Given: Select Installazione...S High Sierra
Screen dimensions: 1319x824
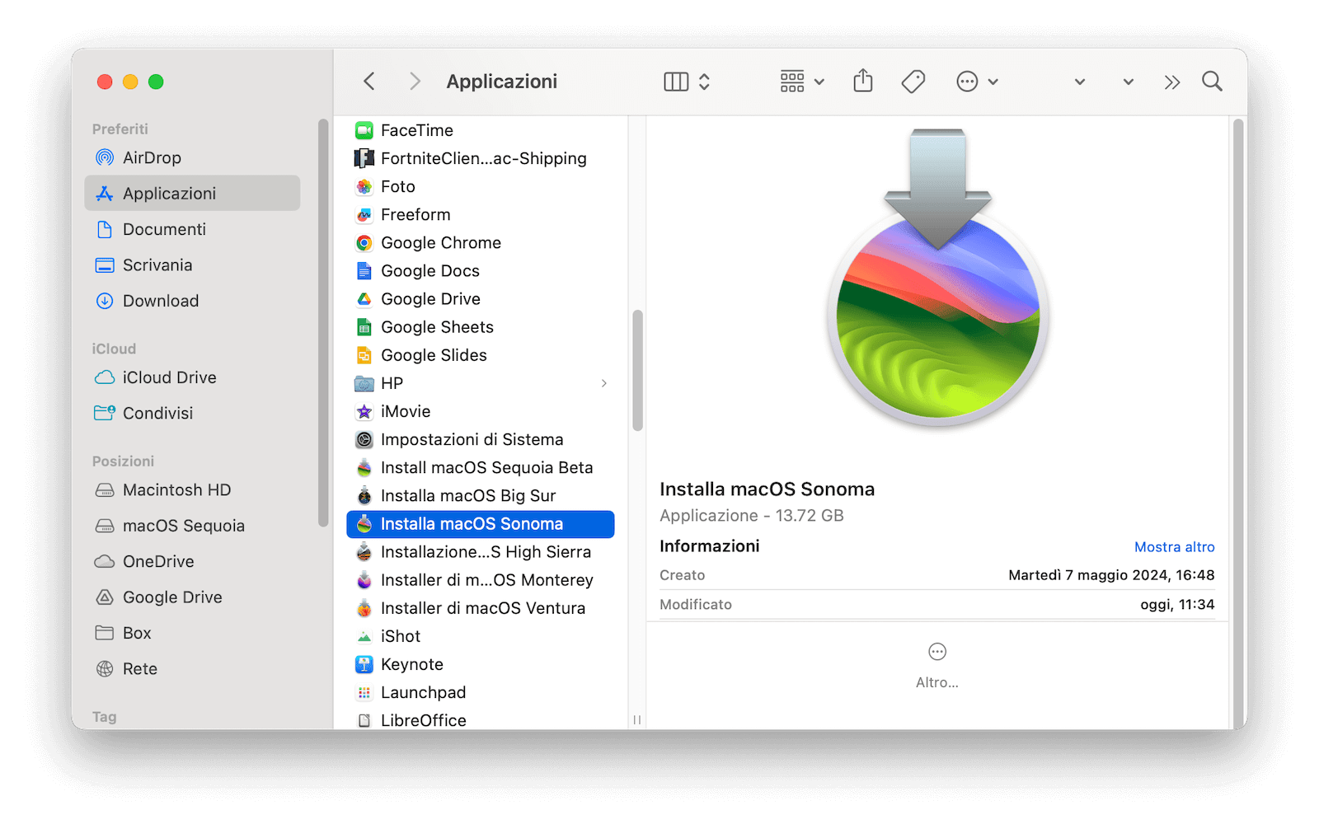Looking at the screenshot, I should 481,552.
